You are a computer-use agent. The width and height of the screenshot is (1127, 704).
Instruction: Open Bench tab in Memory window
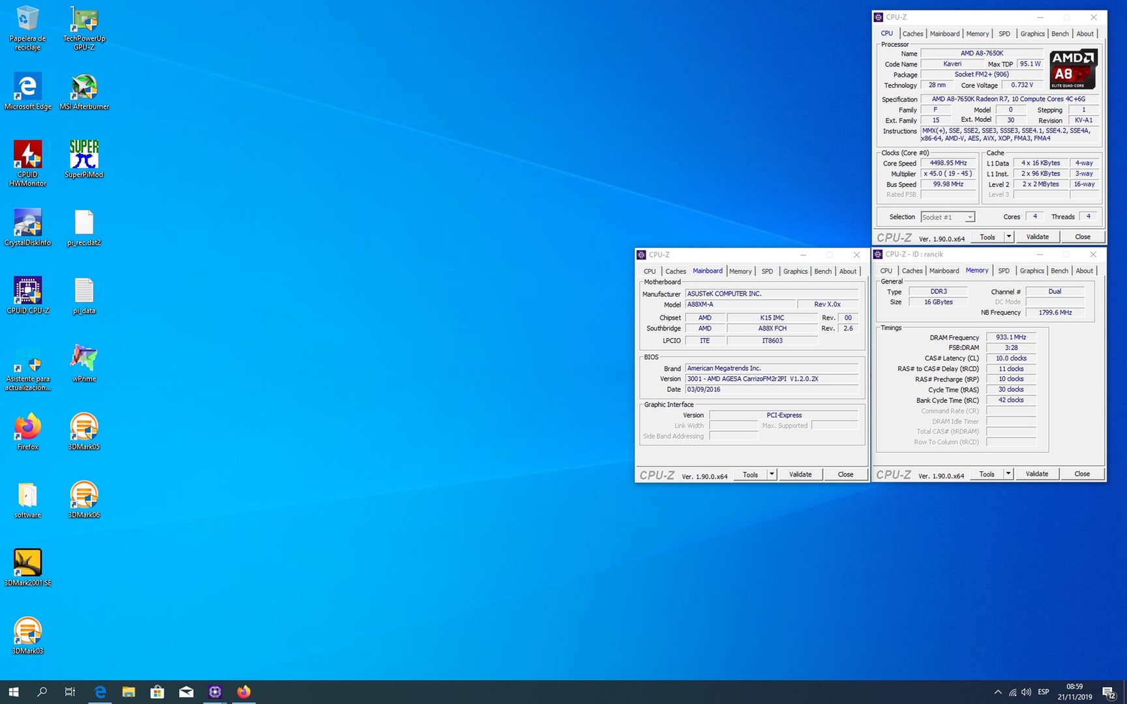coord(1059,271)
